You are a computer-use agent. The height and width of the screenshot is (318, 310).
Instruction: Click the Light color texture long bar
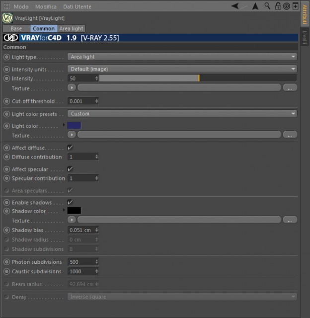179,135
